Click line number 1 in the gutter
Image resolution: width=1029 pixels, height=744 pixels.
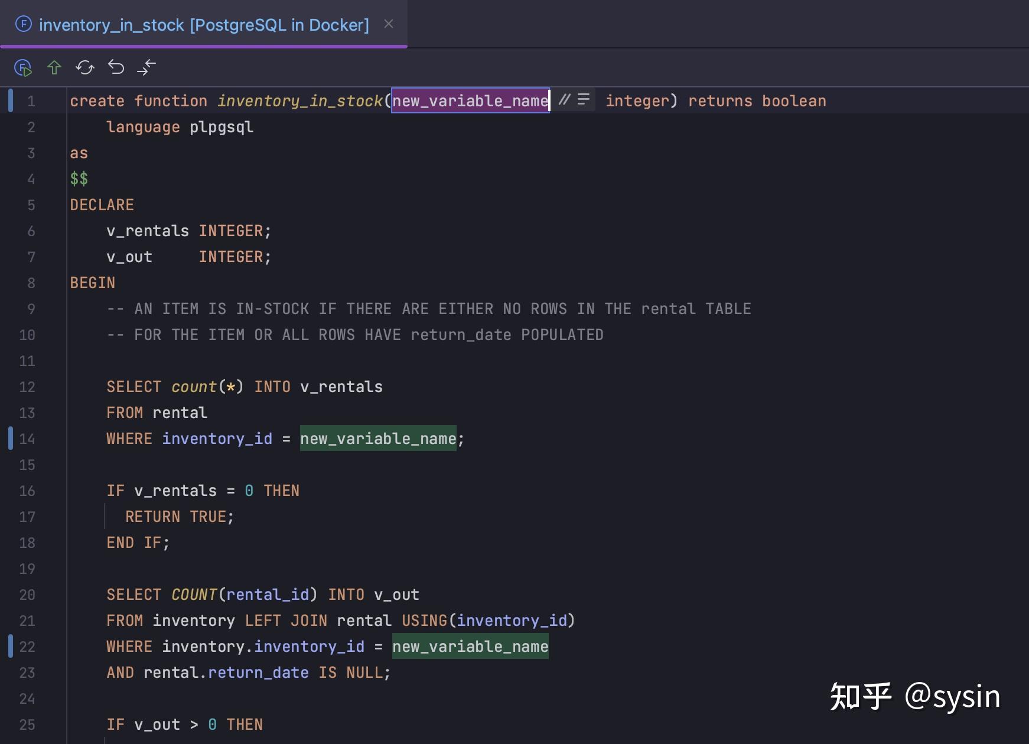click(31, 100)
